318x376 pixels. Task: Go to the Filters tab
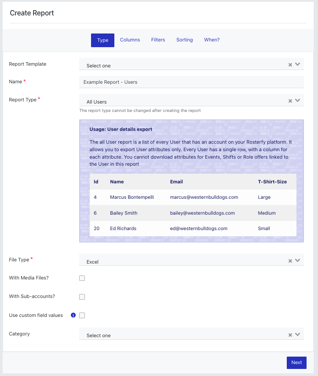158,40
